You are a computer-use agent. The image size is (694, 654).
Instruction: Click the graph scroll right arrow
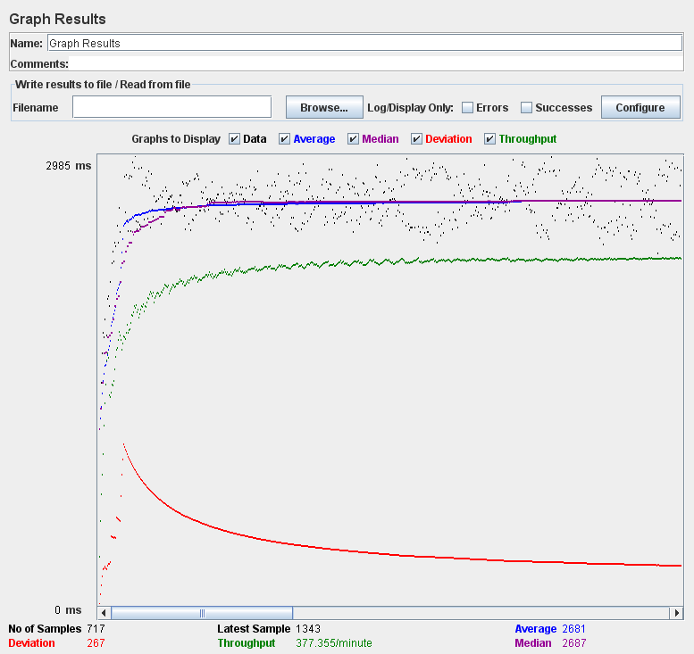[x=676, y=613]
